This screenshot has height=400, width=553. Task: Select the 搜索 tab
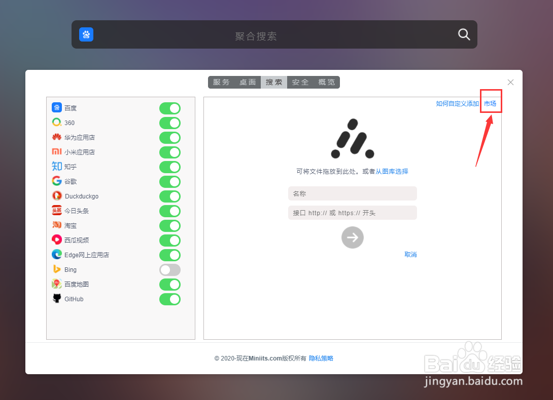click(274, 82)
